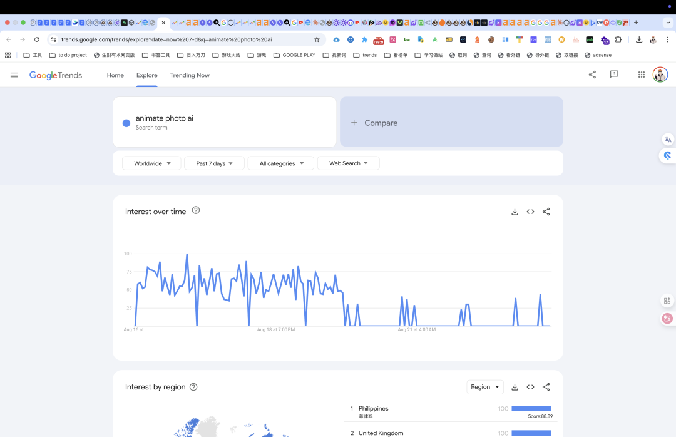Open the Chrome three-dot menu

667,39
